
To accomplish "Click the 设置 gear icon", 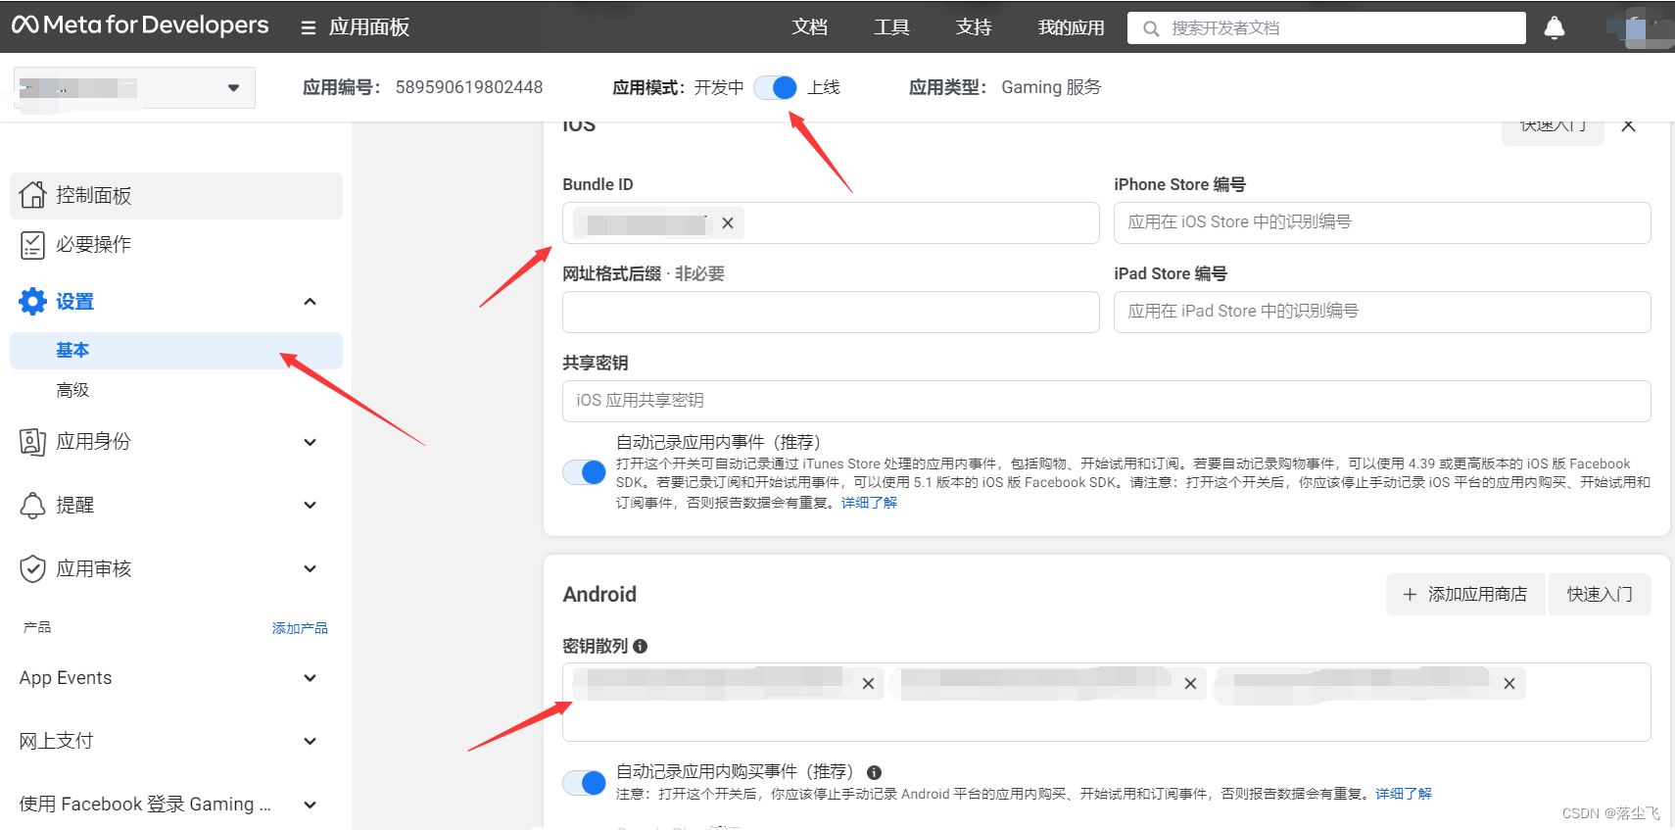I will point(32,302).
